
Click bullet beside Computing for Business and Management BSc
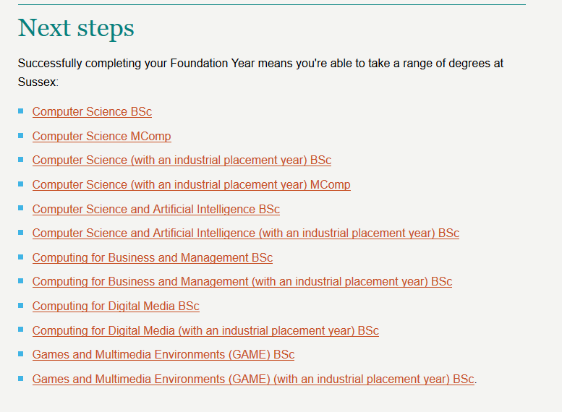pyautogui.click(x=21, y=257)
